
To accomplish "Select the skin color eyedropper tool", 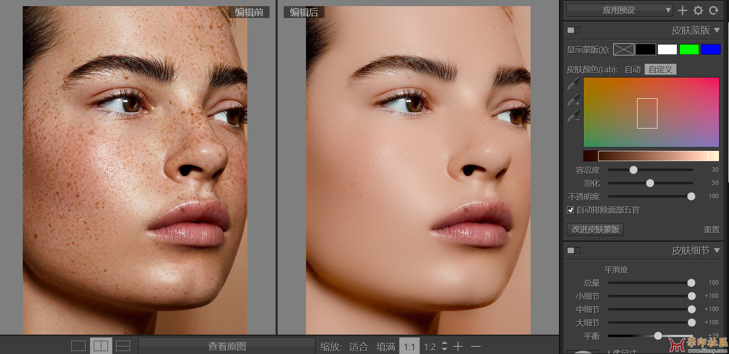I will pos(574,84).
